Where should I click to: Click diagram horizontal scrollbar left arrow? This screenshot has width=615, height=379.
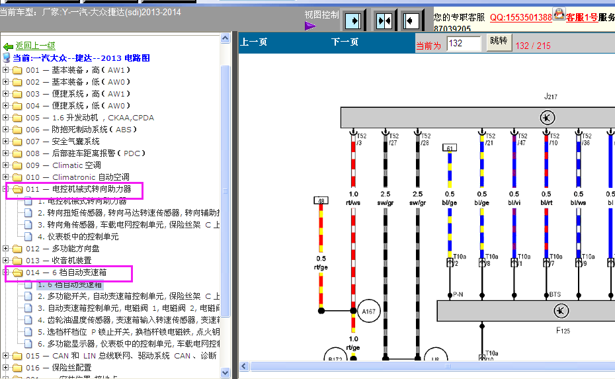[244, 366]
